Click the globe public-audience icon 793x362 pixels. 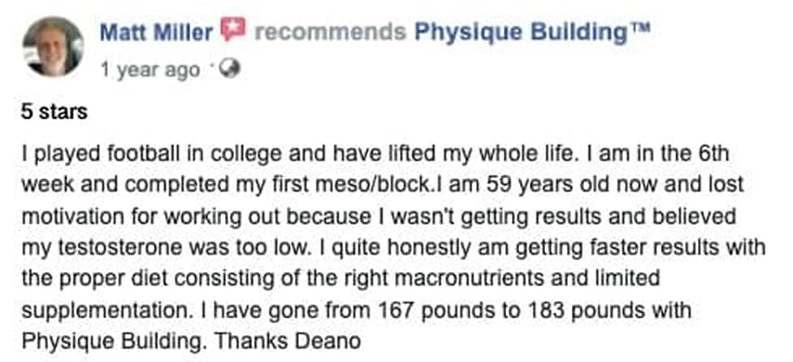coord(230,69)
